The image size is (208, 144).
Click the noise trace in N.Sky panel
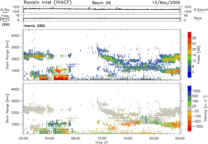tap(102, 9)
